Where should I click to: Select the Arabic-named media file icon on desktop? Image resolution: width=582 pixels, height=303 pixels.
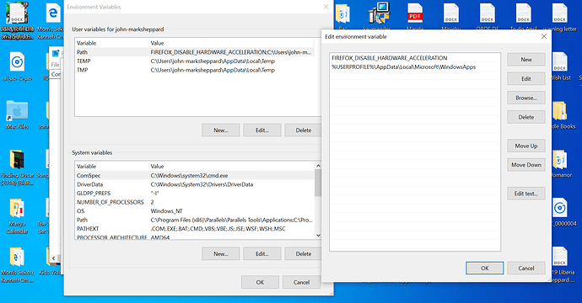pos(17,62)
